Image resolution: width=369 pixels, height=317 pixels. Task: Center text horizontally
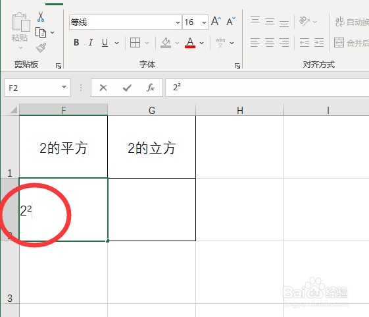pyautogui.click(x=270, y=43)
